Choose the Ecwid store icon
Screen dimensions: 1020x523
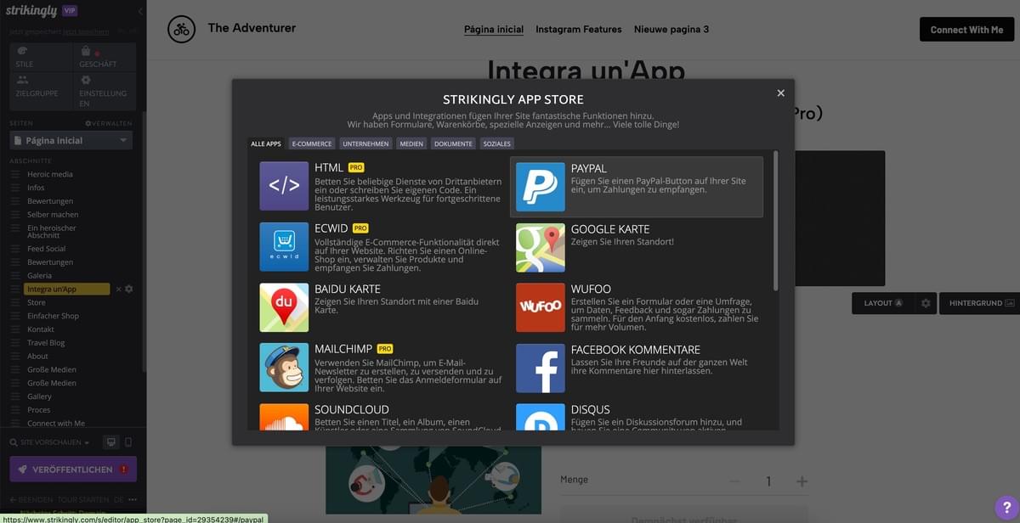pyautogui.click(x=284, y=246)
